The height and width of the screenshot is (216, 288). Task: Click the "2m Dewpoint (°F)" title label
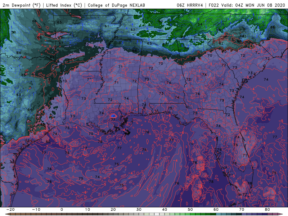22,5
